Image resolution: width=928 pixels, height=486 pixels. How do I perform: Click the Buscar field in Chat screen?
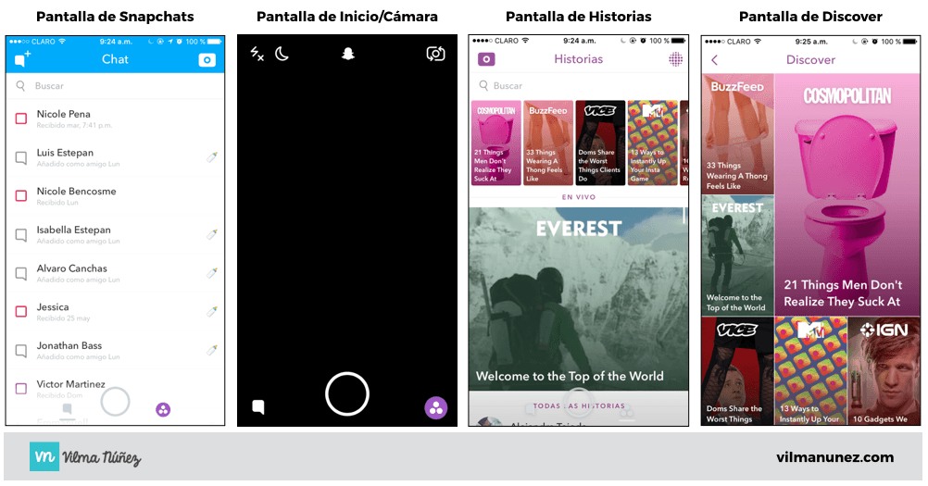click(x=116, y=86)
